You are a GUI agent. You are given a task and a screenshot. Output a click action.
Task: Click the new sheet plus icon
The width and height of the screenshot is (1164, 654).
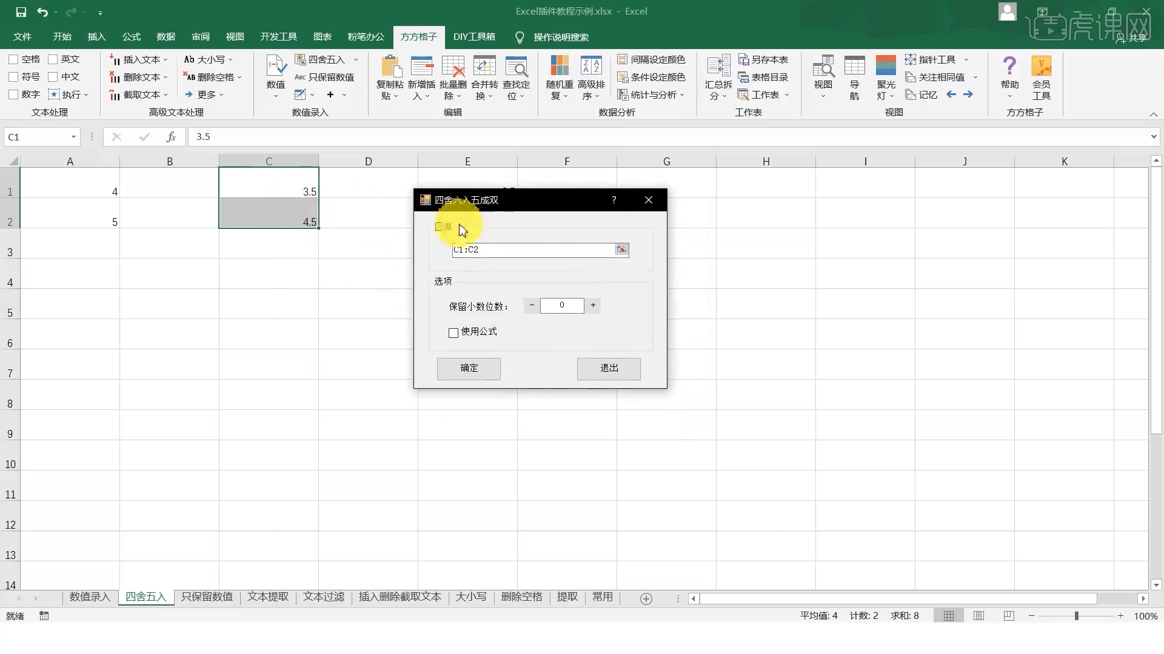pyautogui.click(x=646, y=598)
